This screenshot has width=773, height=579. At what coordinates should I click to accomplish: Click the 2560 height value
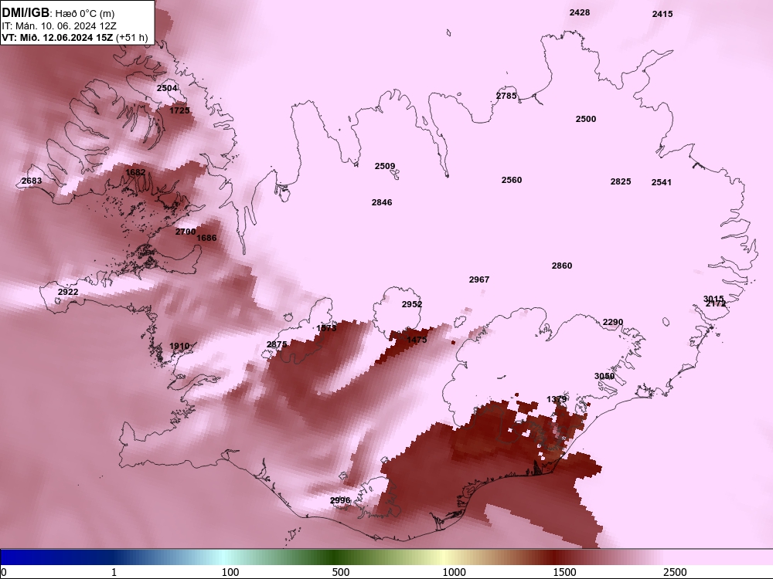point(511,180)
